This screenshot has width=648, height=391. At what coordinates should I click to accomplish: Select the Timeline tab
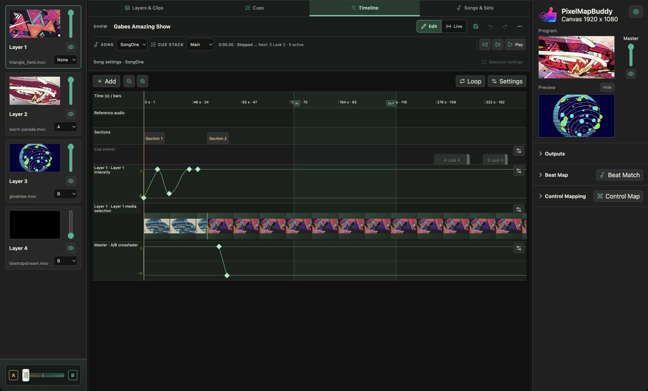(x=364, y=8)
